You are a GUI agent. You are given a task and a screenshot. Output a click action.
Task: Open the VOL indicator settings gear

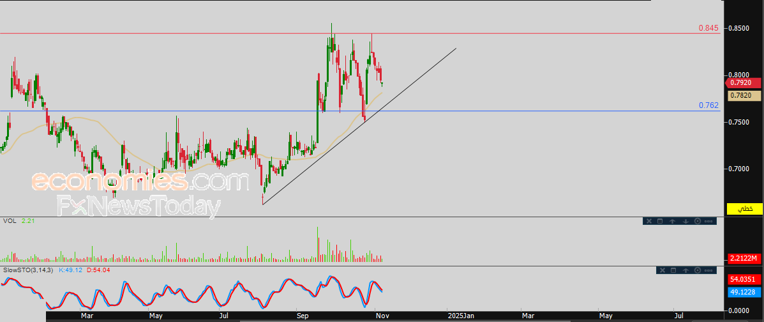tap(697, 221)
